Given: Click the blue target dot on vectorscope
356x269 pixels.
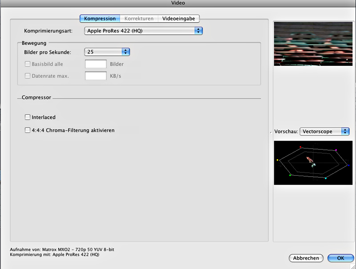Looking at the screenshot, I should tap(349, 165).
